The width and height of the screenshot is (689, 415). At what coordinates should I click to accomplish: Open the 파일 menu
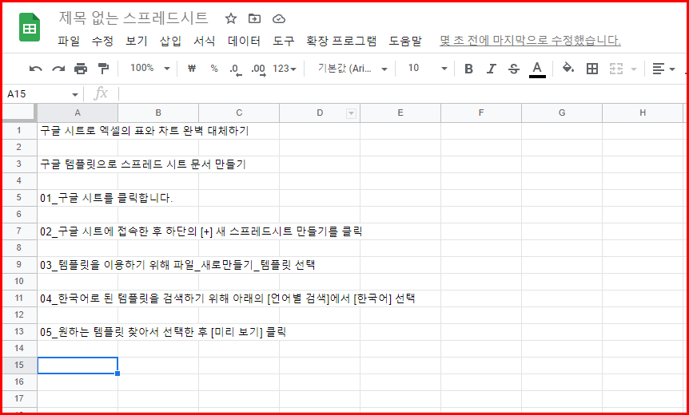69,41
